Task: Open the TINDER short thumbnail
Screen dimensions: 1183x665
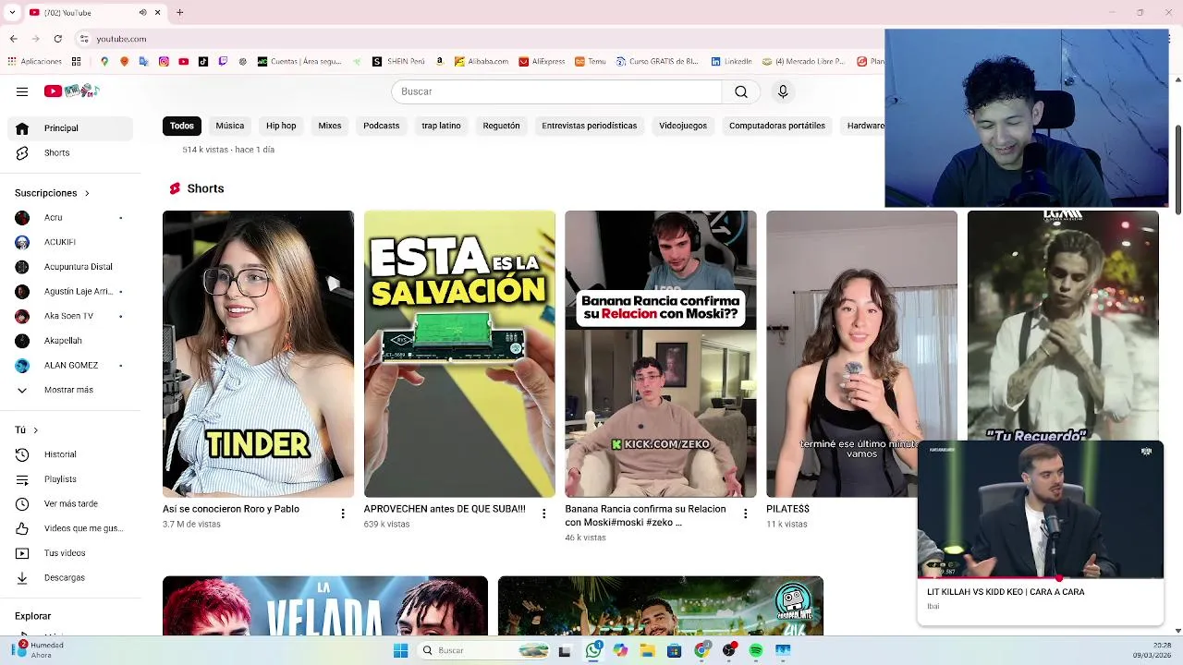Action: (258, 354)
